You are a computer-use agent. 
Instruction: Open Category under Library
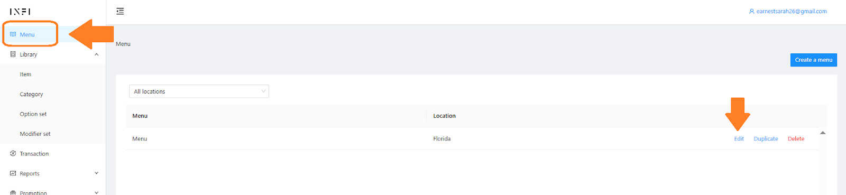tap(31, 94)
